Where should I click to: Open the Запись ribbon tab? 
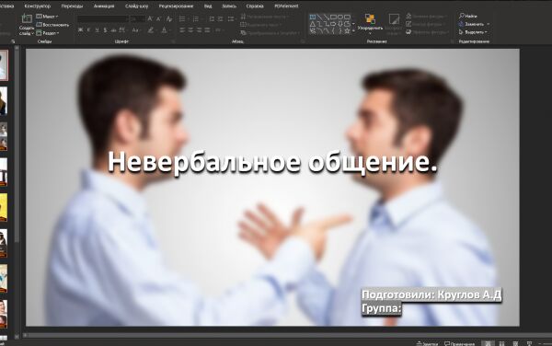coord(229,6)
